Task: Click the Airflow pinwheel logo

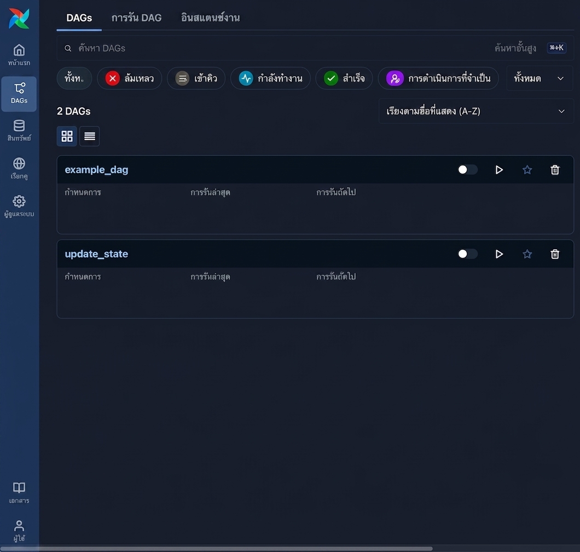Action: (x=19, y=18)
